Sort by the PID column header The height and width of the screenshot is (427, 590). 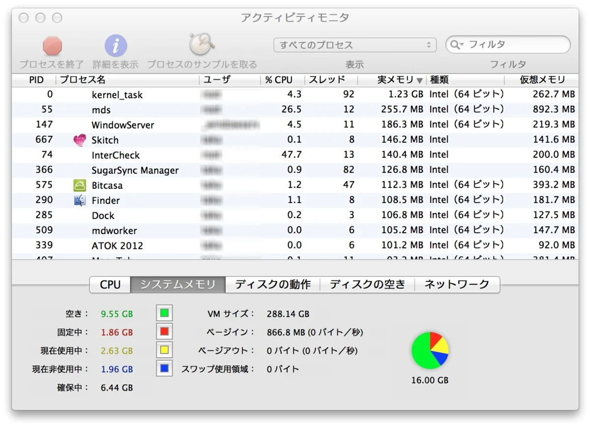coord(34,80)
